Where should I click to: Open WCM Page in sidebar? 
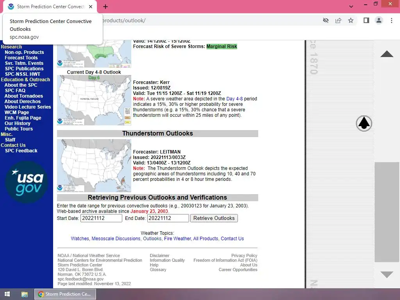17,112
